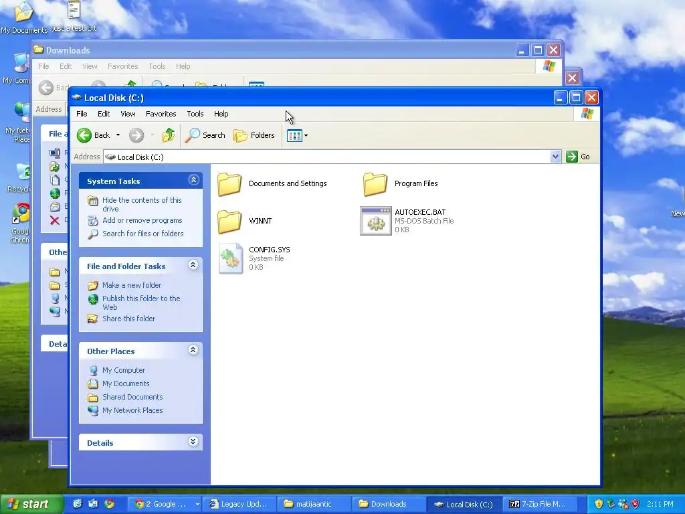Select the Program Files folder icon
This screenshot has height=514, width=685.
[x=375, y=183]
